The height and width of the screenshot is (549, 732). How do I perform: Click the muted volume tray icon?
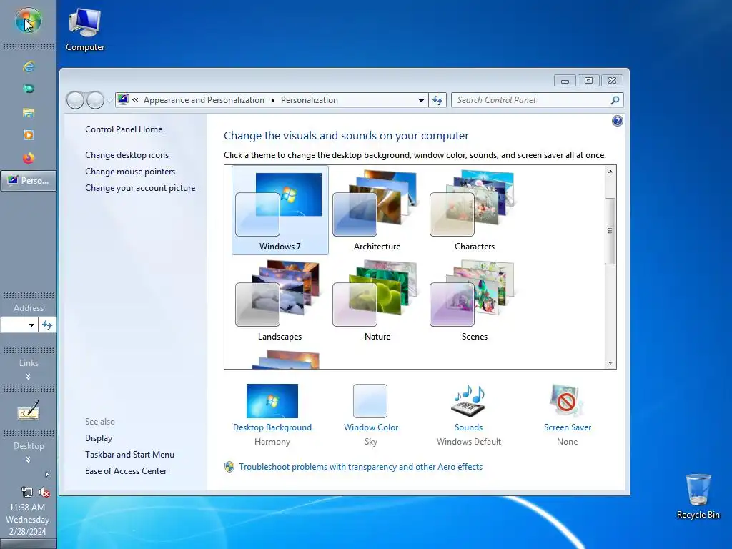(x=44, y=492)
